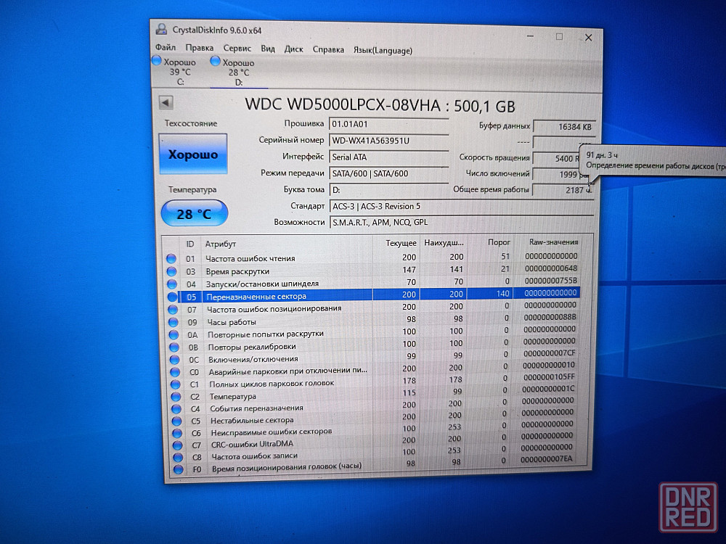This screenshot has height=544, width=726.
Task: Click the Raw-значения column header
Action: [553, 242]
